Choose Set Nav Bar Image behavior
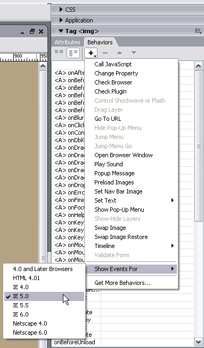 point(118,191)
